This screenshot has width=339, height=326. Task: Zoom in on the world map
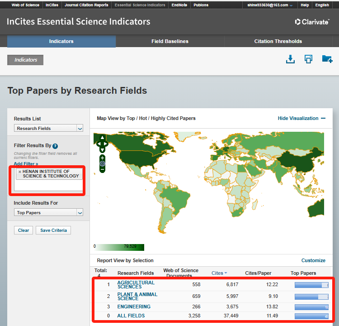pos(103,158)
